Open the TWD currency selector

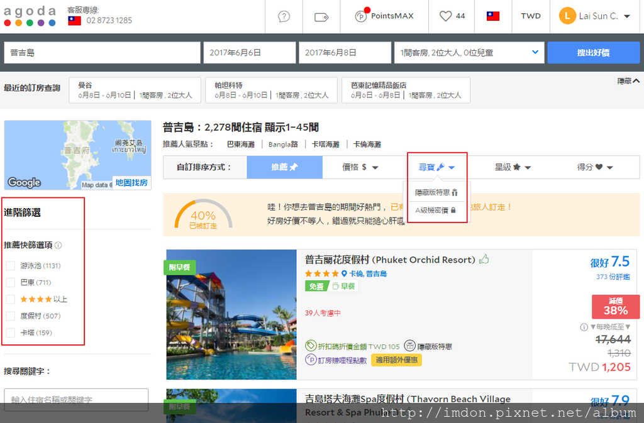pos(531,16)
